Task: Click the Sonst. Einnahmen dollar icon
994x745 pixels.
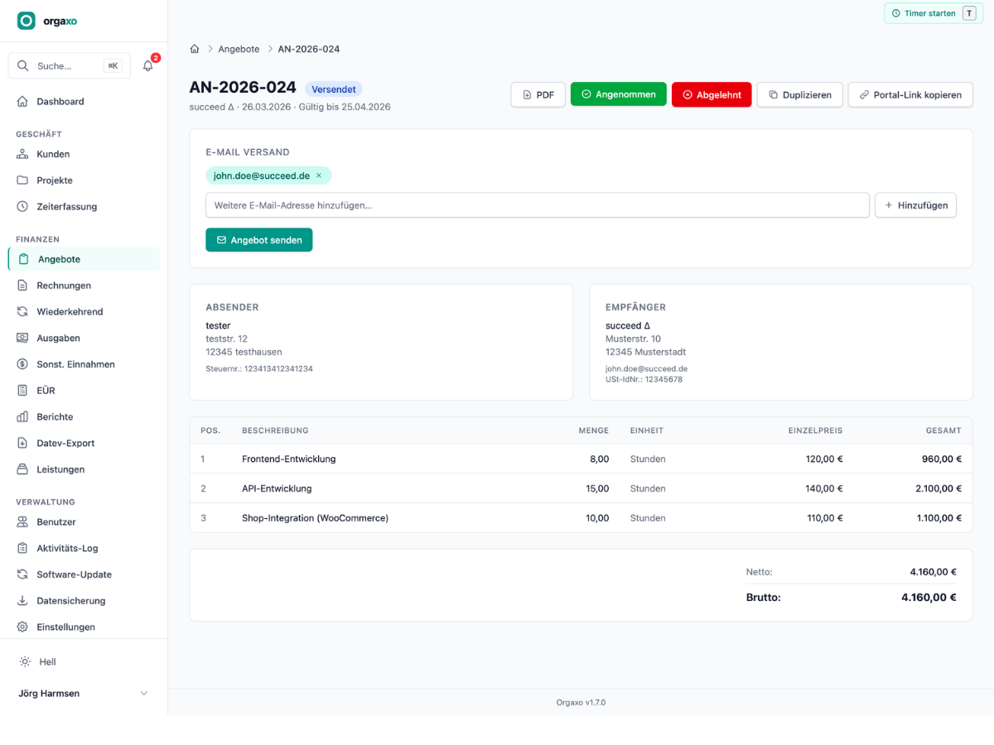Action: [22, 364]
